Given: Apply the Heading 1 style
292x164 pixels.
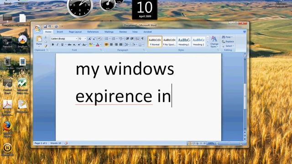Looking at the screenshot, I should 184,41.
